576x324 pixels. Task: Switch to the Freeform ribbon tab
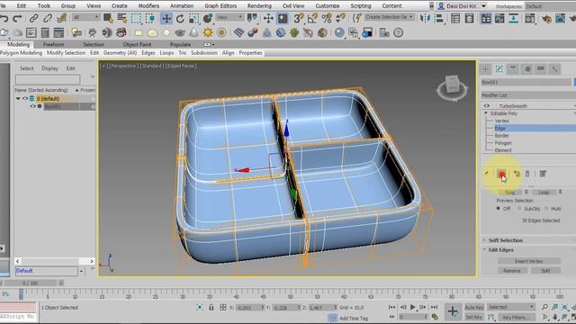pos(54,44)
